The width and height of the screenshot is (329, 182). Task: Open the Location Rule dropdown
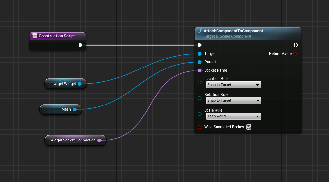[x=233, y=85]
